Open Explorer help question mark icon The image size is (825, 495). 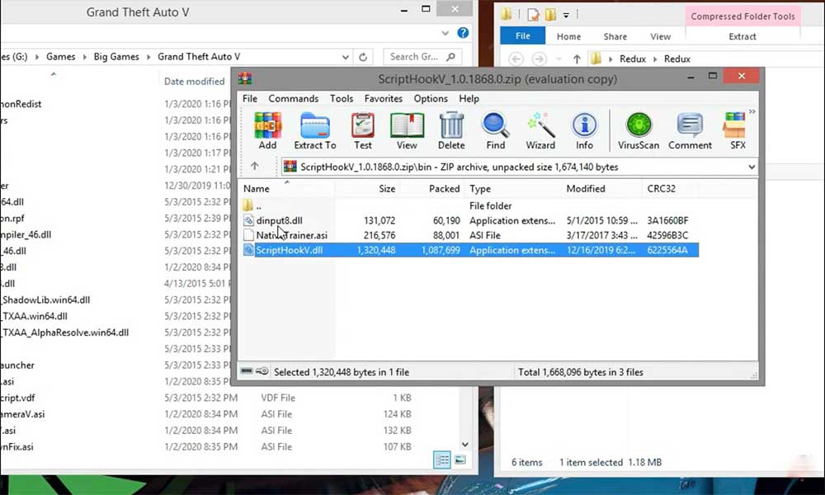click(x=463, y=33)
